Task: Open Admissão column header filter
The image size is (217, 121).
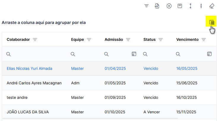Action: [x=128, y=40]
